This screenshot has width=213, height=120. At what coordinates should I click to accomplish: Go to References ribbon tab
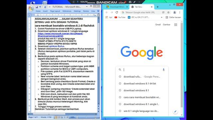(67, 11)
